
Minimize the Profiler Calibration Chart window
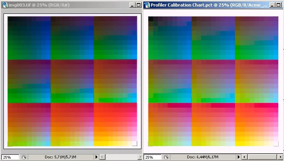click(x=272, y=5)
